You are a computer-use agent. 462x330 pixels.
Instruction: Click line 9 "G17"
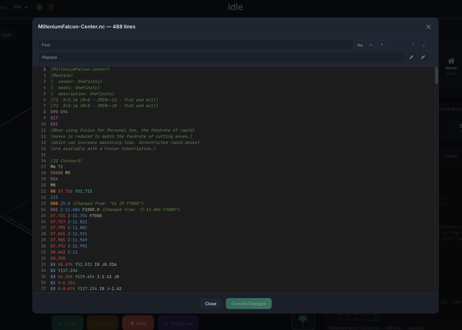[x=54, y=118]
